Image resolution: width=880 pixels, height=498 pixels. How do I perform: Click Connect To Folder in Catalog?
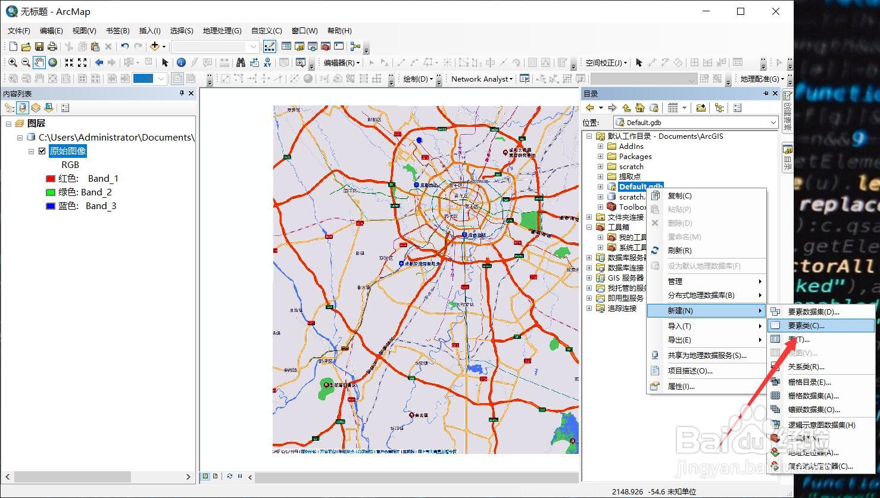pos(701,108)
